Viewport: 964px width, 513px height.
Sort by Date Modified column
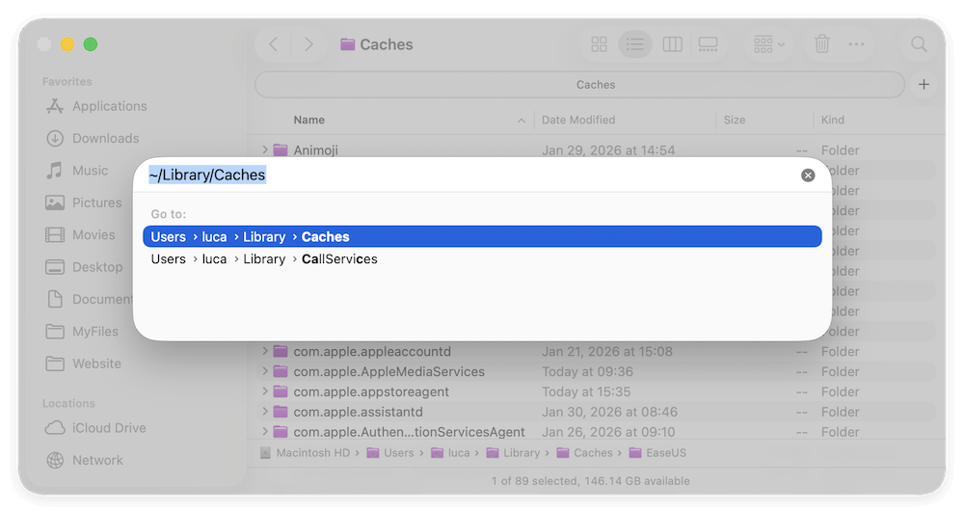click(x=577, y=120)
